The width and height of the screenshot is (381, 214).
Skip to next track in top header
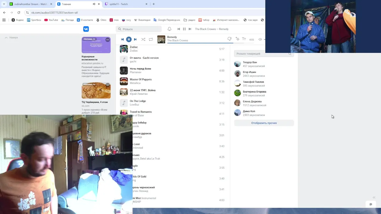[x=190, y=29]
